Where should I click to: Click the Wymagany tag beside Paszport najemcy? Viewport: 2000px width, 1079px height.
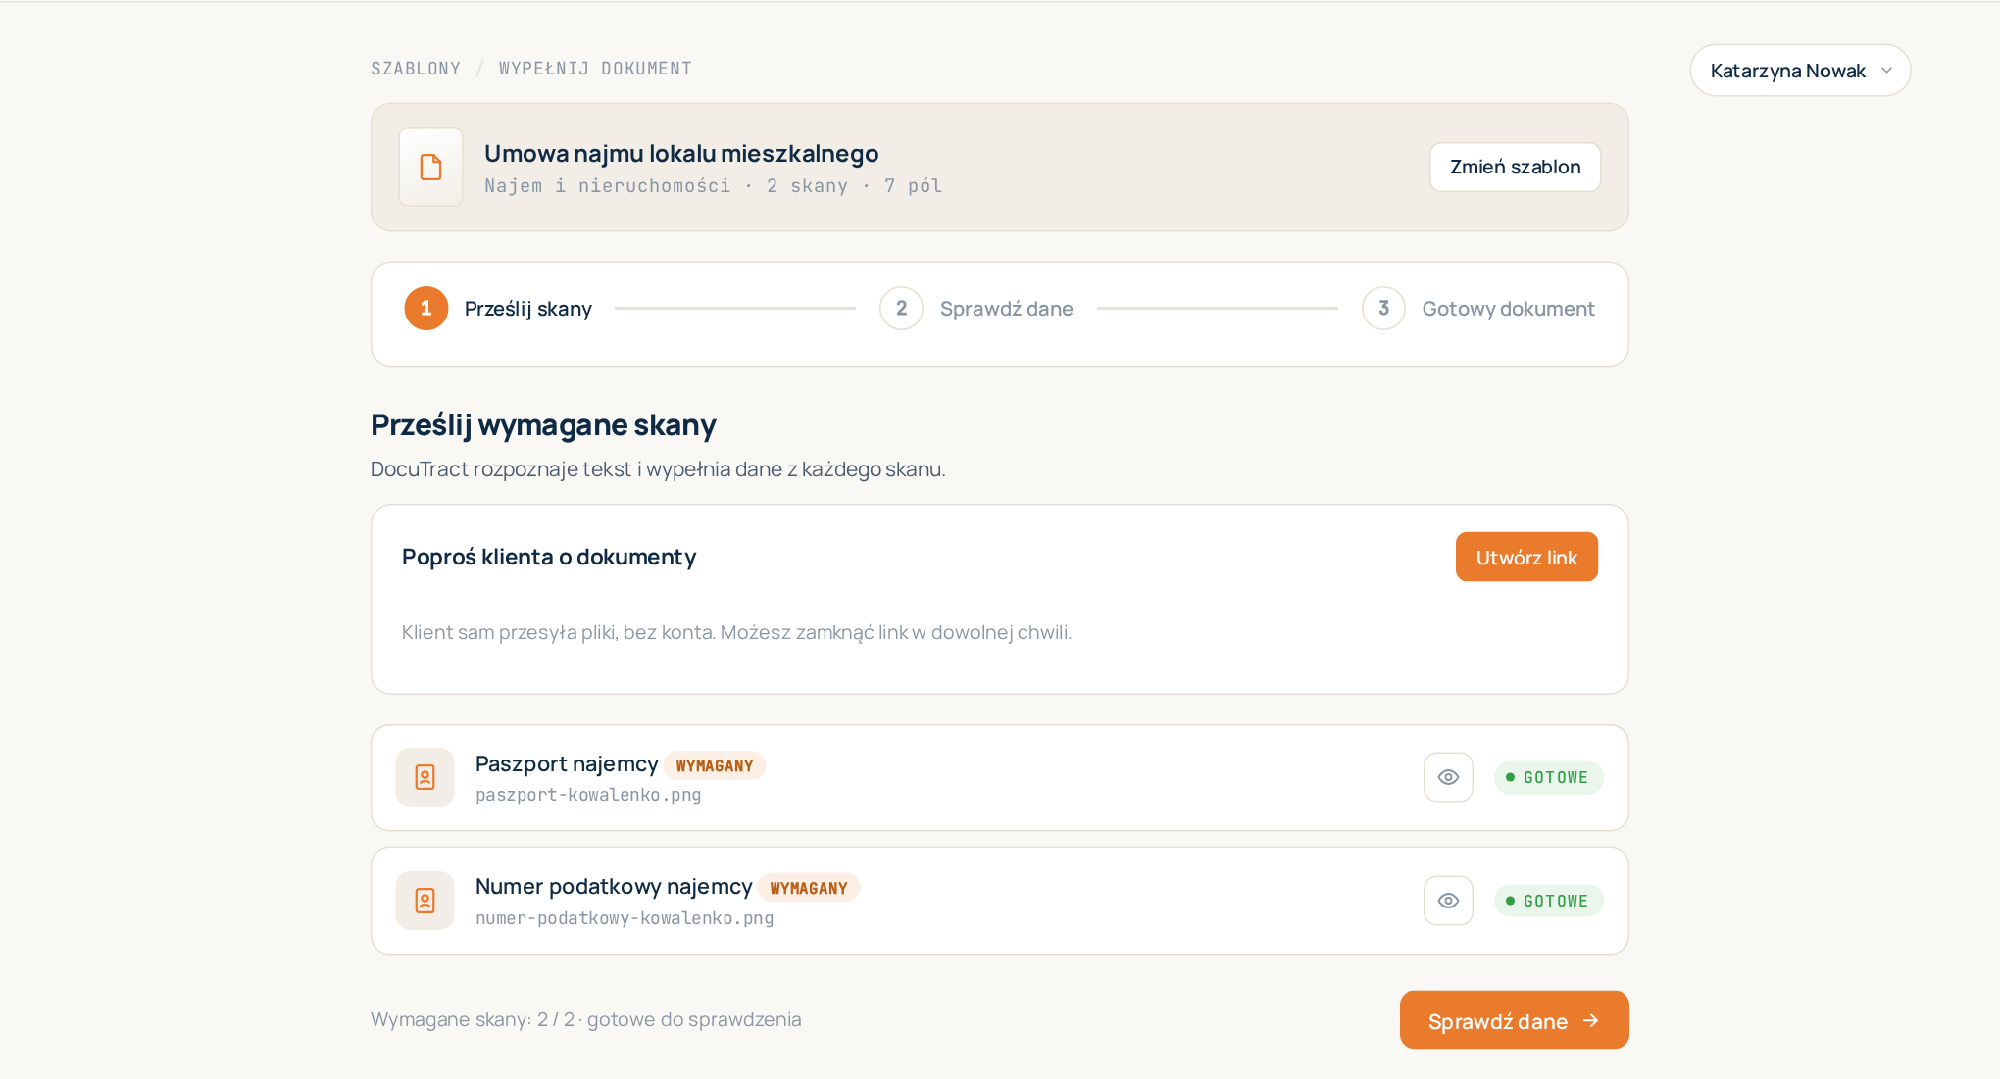pos(715,765)
